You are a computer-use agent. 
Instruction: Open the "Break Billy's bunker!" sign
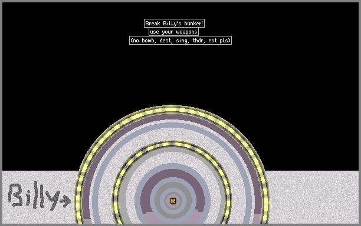coord(174,23)
